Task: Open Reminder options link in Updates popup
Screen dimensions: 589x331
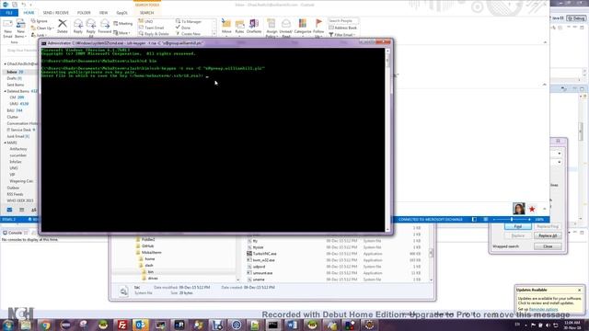Action: coord(543,309)
